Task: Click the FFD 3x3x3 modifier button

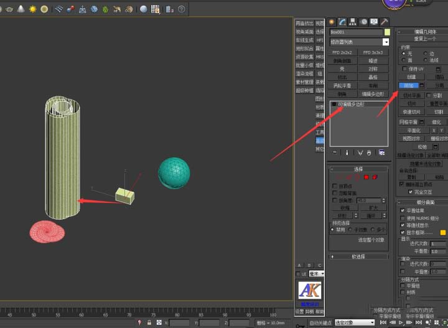Action: (x=373, y=52)
